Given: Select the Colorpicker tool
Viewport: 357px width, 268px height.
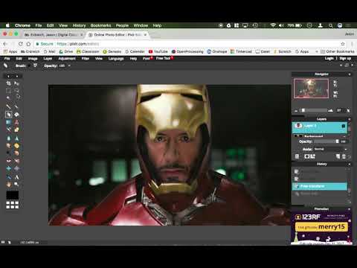Looking at the screenshot, I should click(x=9, y=177).
